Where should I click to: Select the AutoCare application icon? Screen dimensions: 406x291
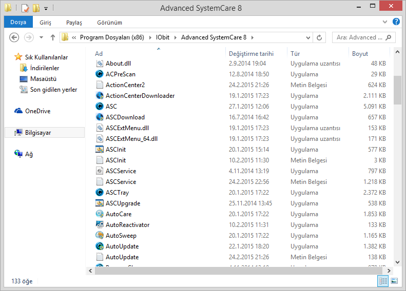pos(100,214)
